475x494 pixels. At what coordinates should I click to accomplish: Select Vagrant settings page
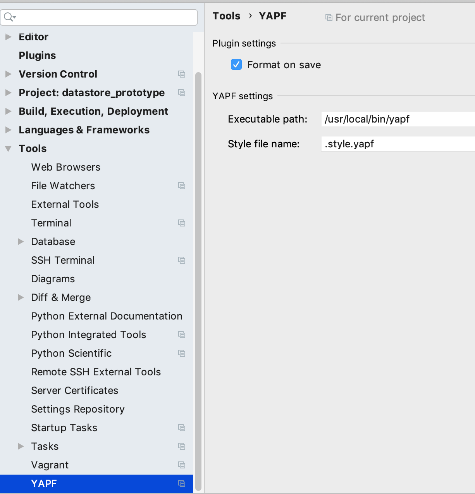(50, 465)
